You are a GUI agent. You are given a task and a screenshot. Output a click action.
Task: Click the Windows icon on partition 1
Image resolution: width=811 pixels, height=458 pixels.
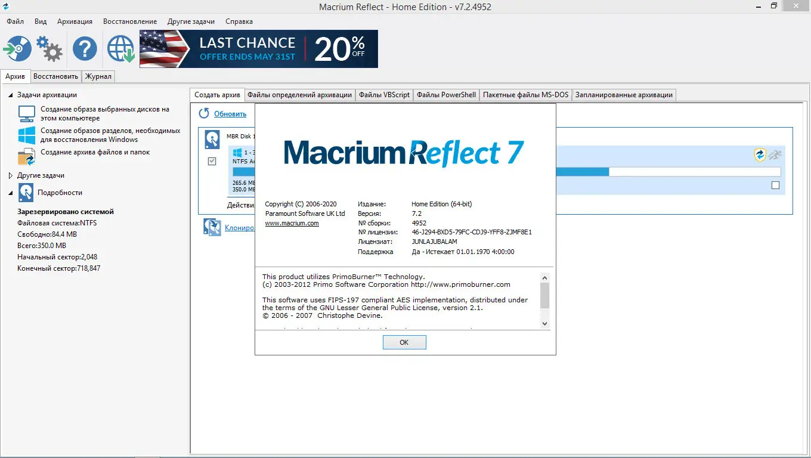point(237,153)
